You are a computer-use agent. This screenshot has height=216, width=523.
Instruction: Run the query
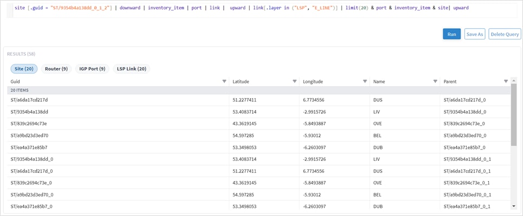point(452,34)
